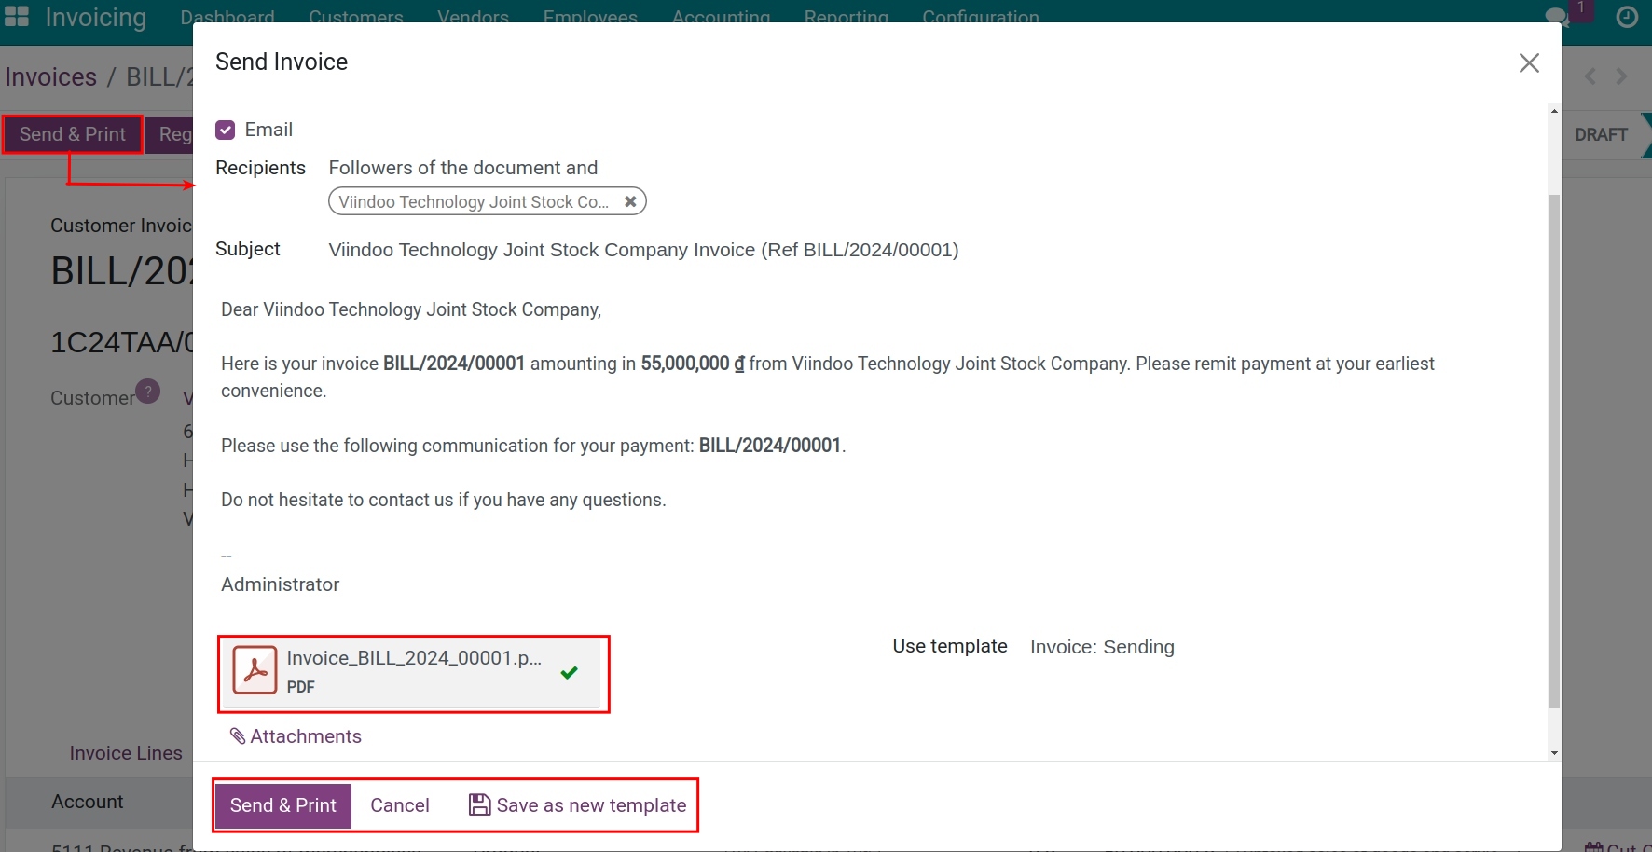Screen dimensions: 1652x852
Task: Open the Invoice: Sending template selector
Action: (1102, 646)
